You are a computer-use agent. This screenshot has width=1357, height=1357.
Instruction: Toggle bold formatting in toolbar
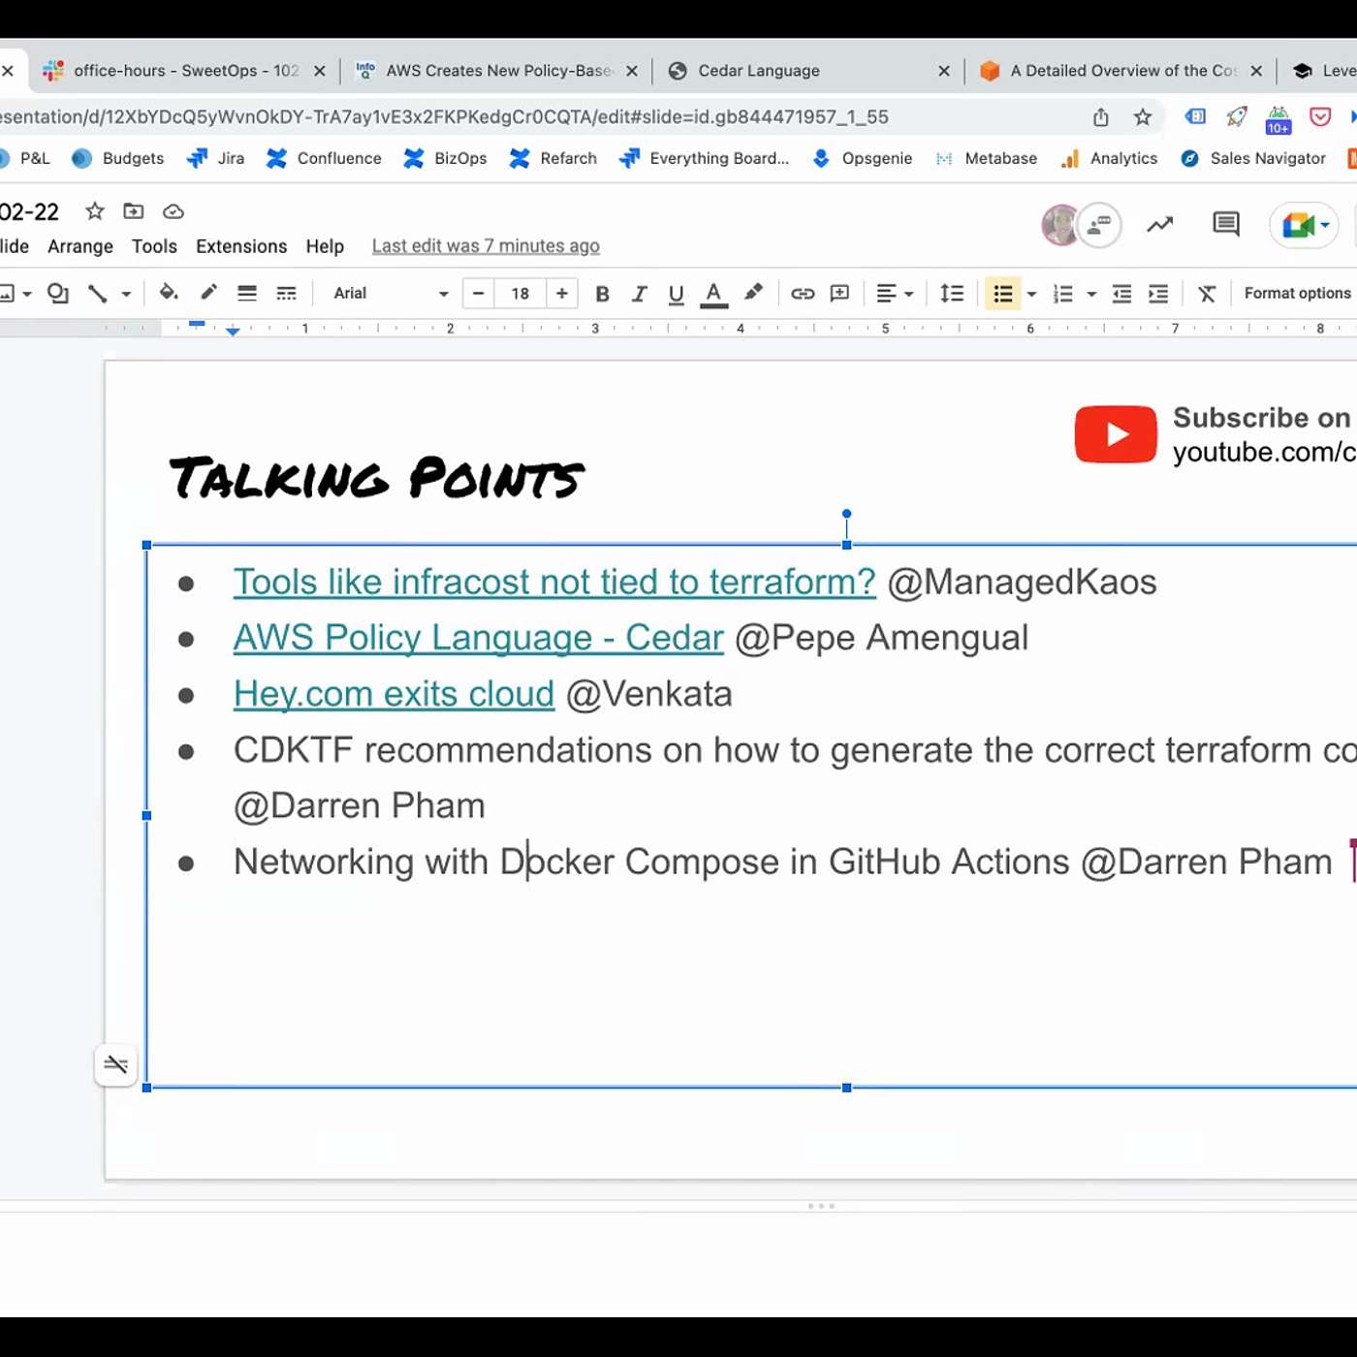click(x=602, y=294)
